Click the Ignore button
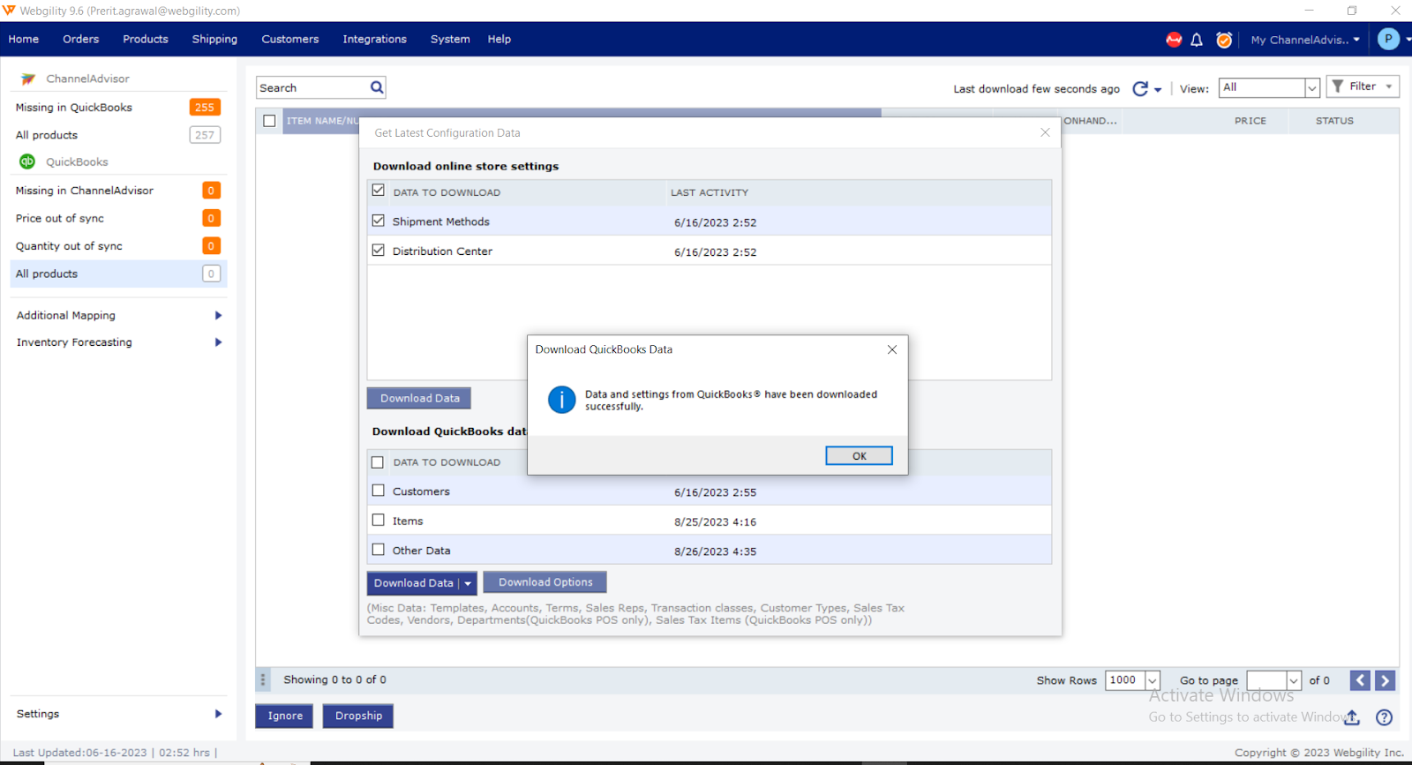The height and width of the screenshot is (765, 1412). tap(285, 716)
